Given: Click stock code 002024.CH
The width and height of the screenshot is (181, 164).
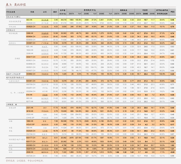Looking at the screenshot, I should pyautogui.click(x=31, y=23).
